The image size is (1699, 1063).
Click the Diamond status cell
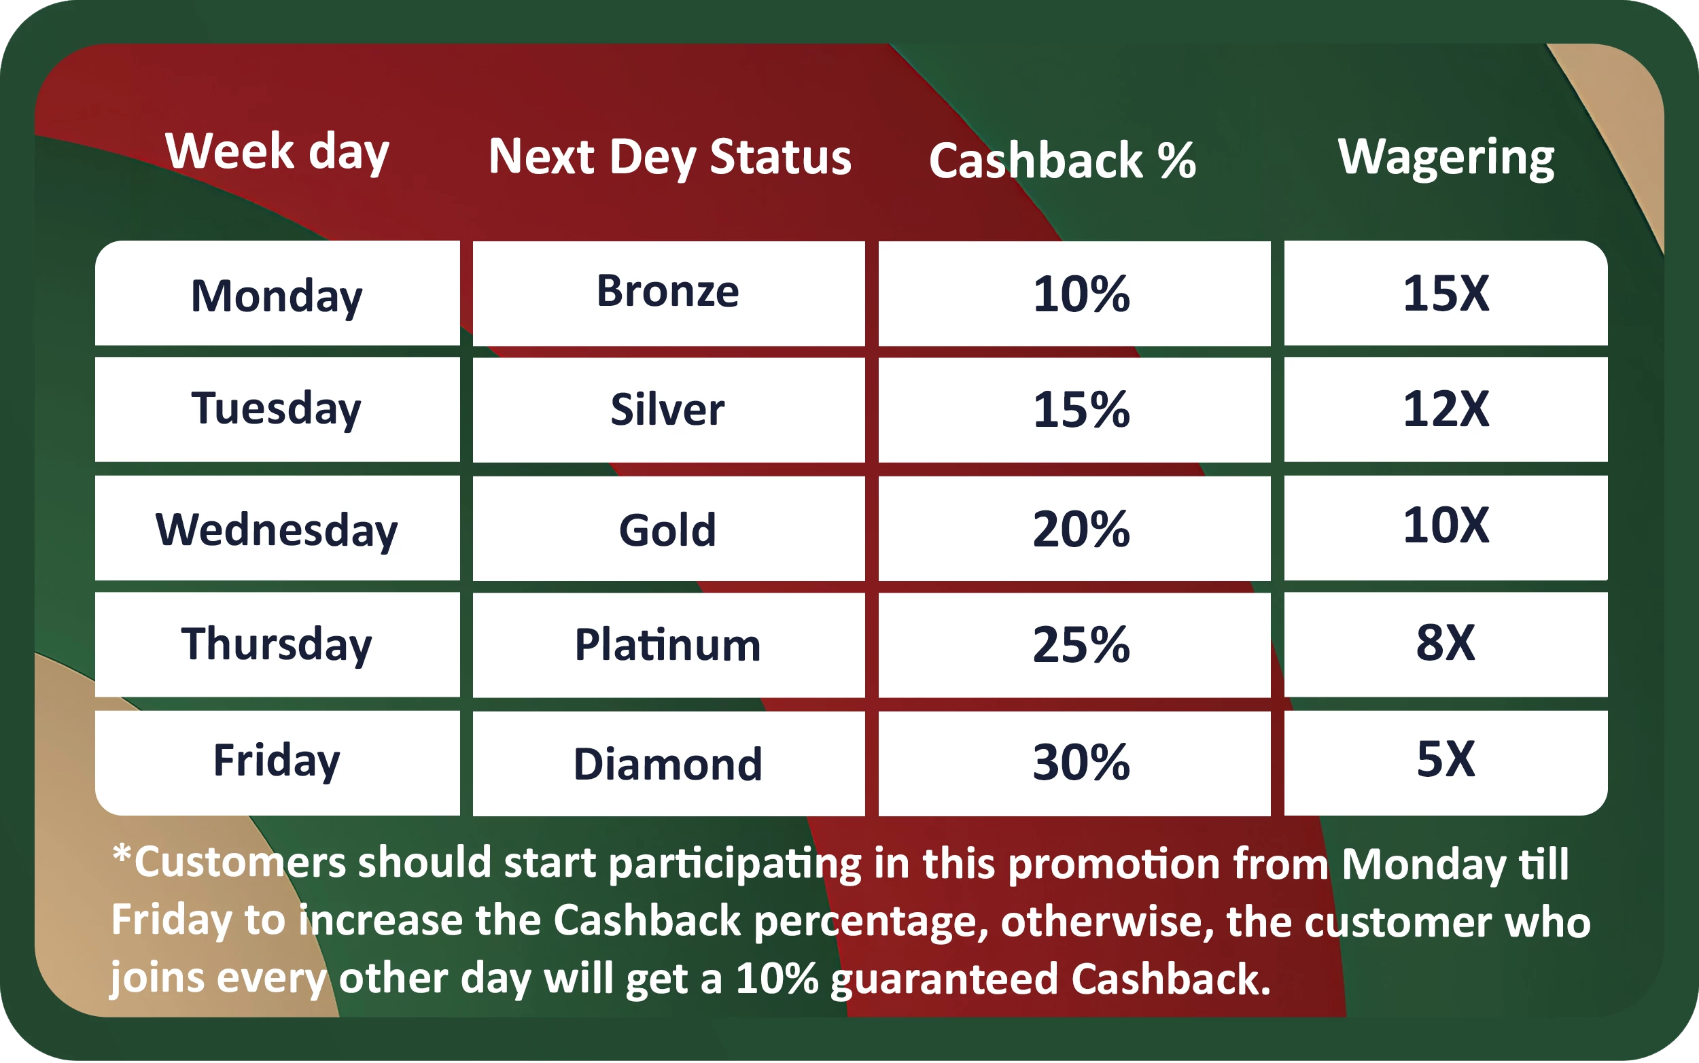(x=668, y=763)
